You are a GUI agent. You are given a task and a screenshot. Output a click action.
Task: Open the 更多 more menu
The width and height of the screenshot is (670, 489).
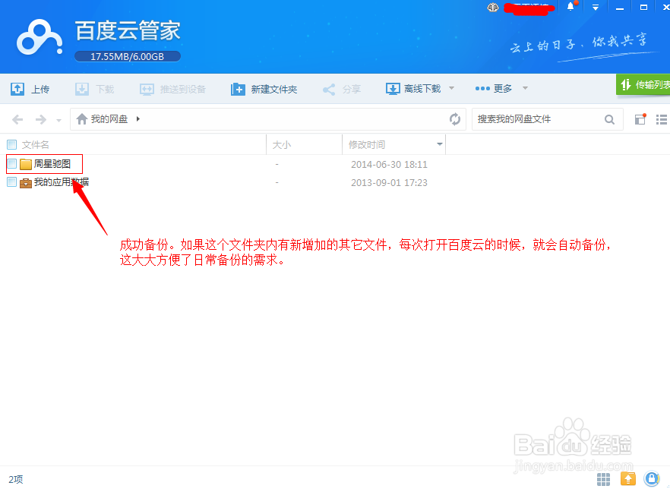[494, 88]
